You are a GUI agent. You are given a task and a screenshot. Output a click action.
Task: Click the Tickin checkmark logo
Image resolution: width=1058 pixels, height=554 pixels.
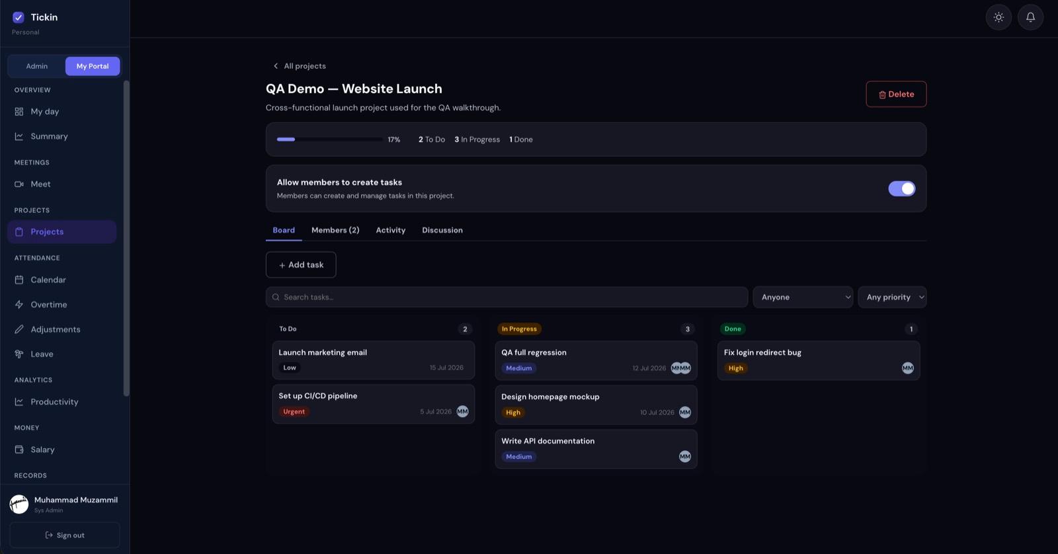(19, 17)
